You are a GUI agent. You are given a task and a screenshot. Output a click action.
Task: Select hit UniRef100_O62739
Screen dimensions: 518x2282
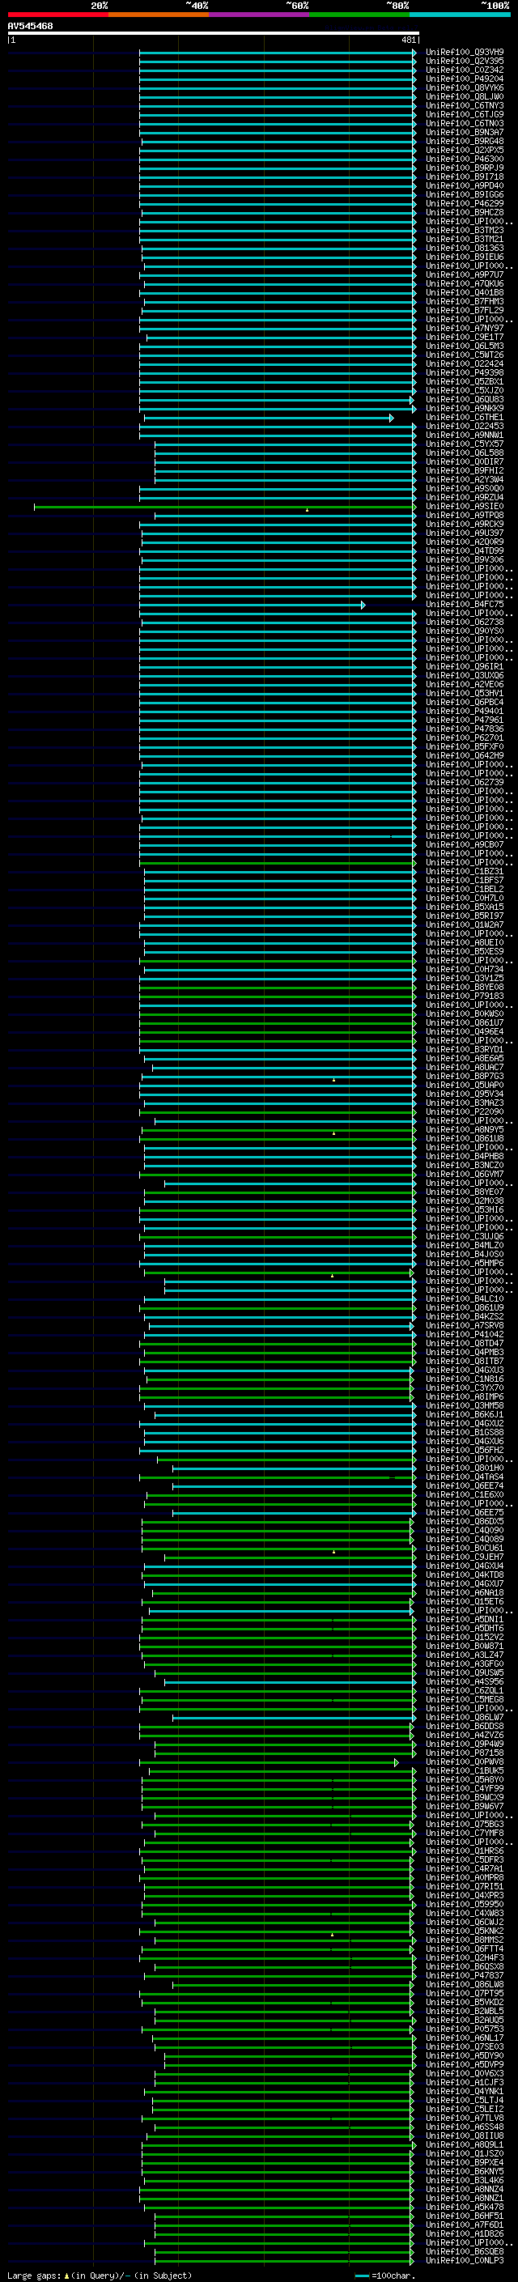pyautogui.click(x=465, y=782)
